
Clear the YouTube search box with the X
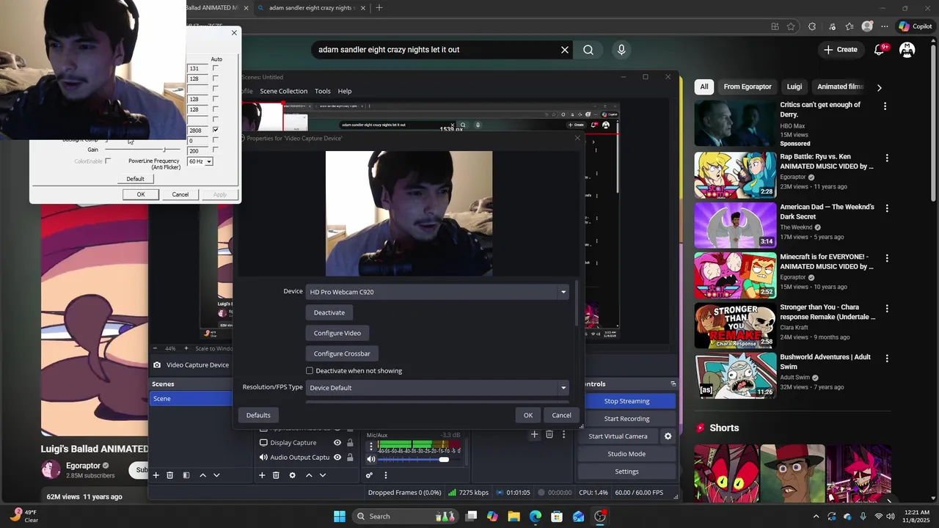click(565, 50)
